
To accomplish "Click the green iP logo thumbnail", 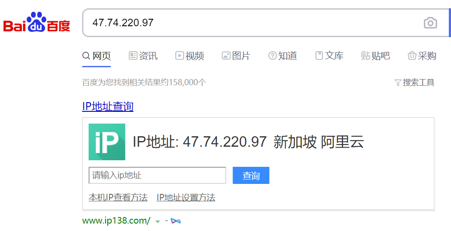I will [107, 142].
